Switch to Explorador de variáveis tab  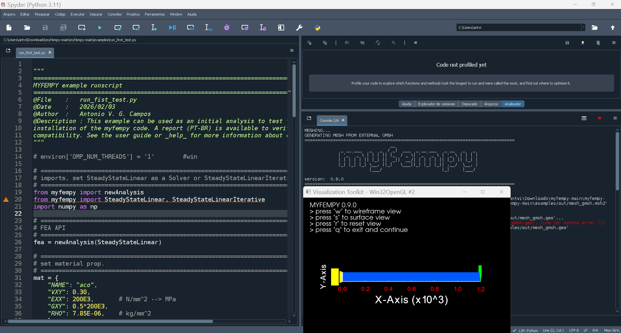[436, 104]
